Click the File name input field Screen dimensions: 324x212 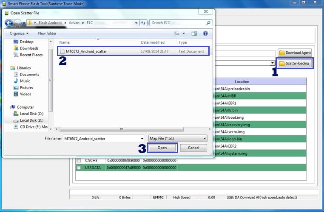101,139
